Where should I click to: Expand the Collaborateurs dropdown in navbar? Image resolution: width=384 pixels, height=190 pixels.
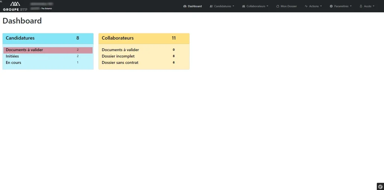tap(255, 6)
